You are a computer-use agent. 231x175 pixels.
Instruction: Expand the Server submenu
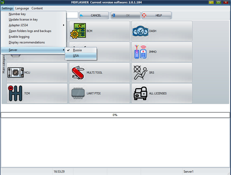point(33,50)
